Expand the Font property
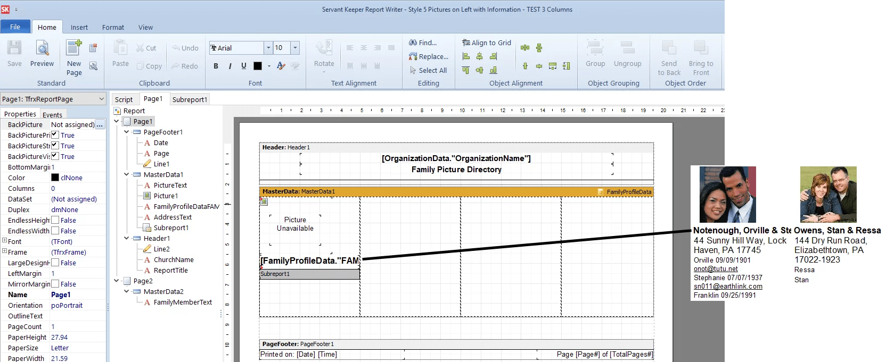The width and height of the screenshot is (886, 362). (x=4, y=240)
